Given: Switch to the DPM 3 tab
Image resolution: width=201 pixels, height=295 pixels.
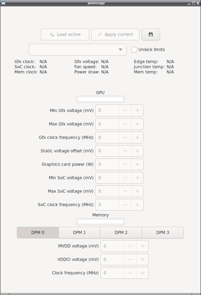Looking at the screenshot, I should [163, 233].
